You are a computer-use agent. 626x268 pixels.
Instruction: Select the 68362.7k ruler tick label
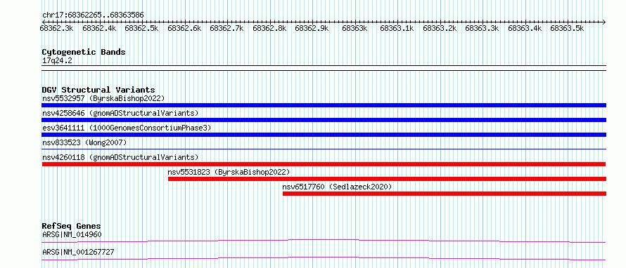coord(226,28)
